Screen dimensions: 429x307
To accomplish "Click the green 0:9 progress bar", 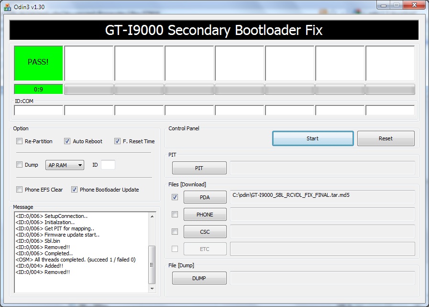I will [39, 90].
